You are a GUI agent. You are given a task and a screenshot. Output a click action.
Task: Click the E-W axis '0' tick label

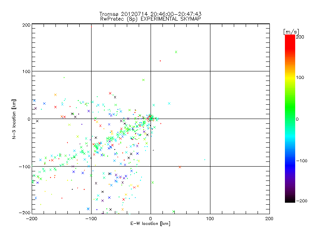pos(151,219)
